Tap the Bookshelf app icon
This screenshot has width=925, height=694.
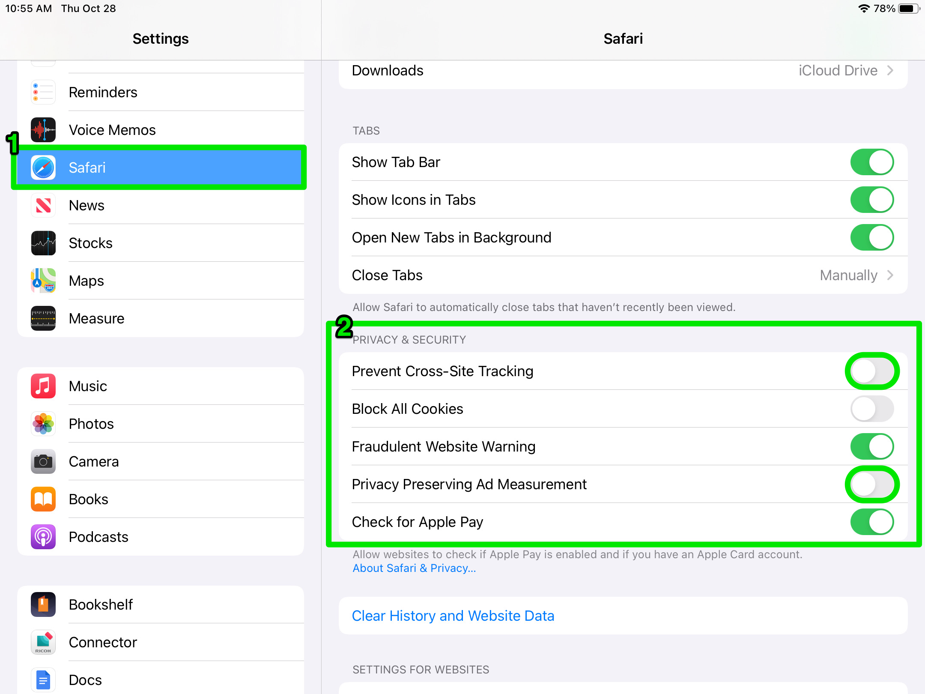click(x=43, y=604)
